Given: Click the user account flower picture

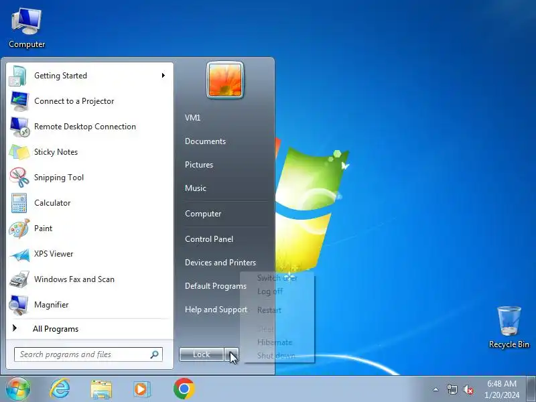Looking at the screenshot, I should point(225,80).
